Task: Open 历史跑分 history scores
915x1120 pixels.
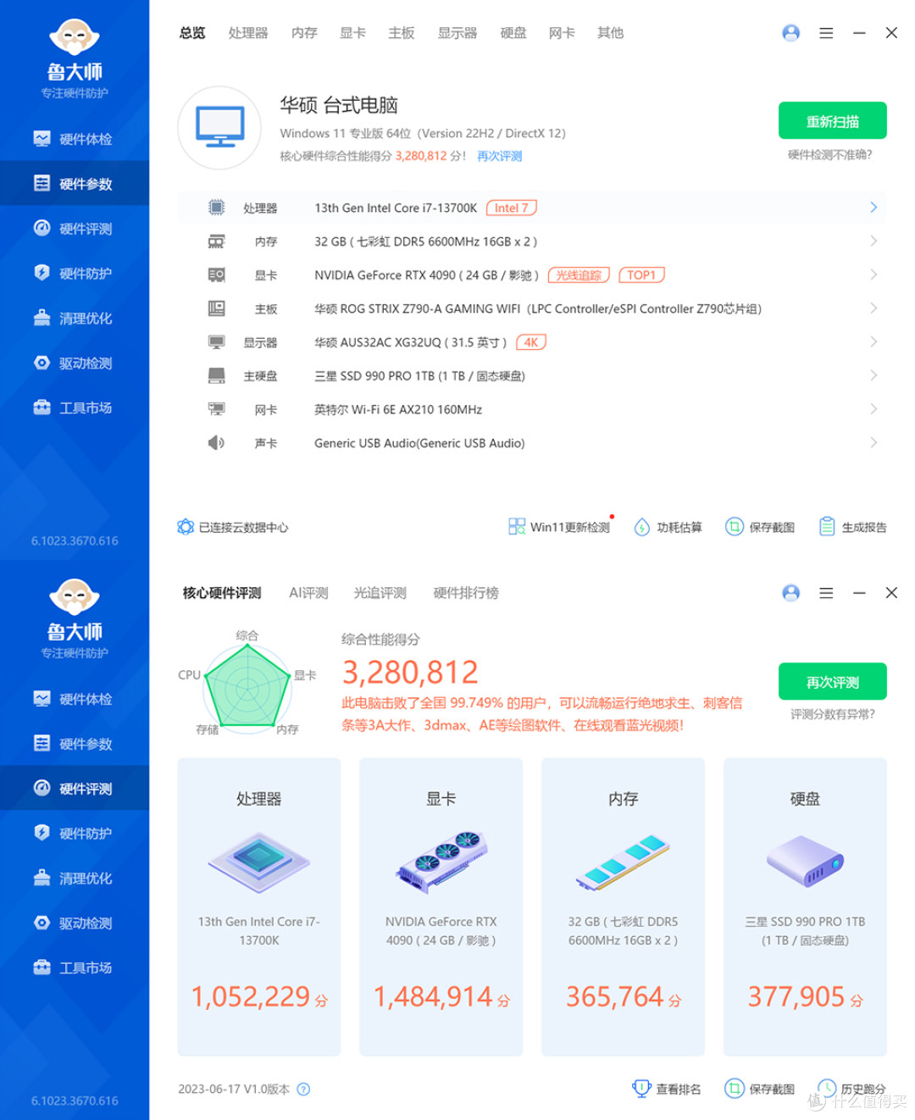Action: click(852, 1089)
